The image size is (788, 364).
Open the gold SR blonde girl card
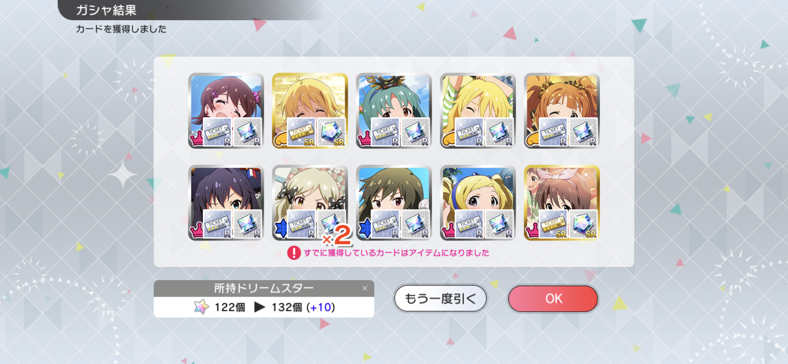click(x=310, y=111)
